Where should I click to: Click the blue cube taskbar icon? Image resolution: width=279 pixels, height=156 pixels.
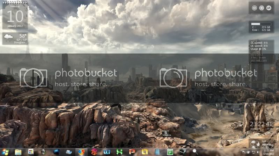coord(56,152)
